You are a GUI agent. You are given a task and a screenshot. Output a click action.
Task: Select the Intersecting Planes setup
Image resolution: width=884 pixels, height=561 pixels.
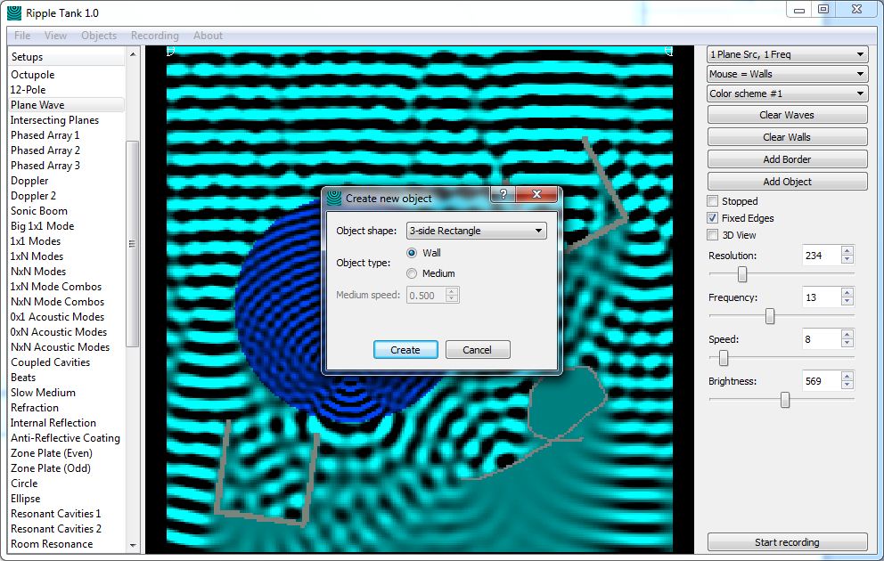point(54,120)
